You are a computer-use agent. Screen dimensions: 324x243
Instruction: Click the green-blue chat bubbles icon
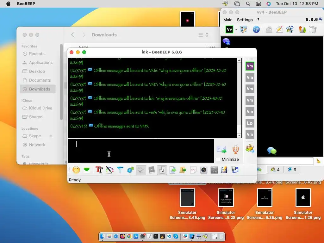272,151
